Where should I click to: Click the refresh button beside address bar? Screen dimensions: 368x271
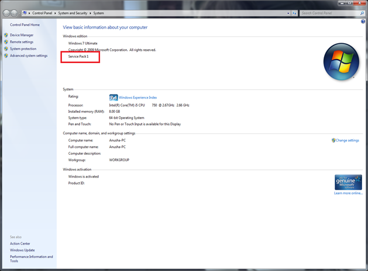pos(294,13)
